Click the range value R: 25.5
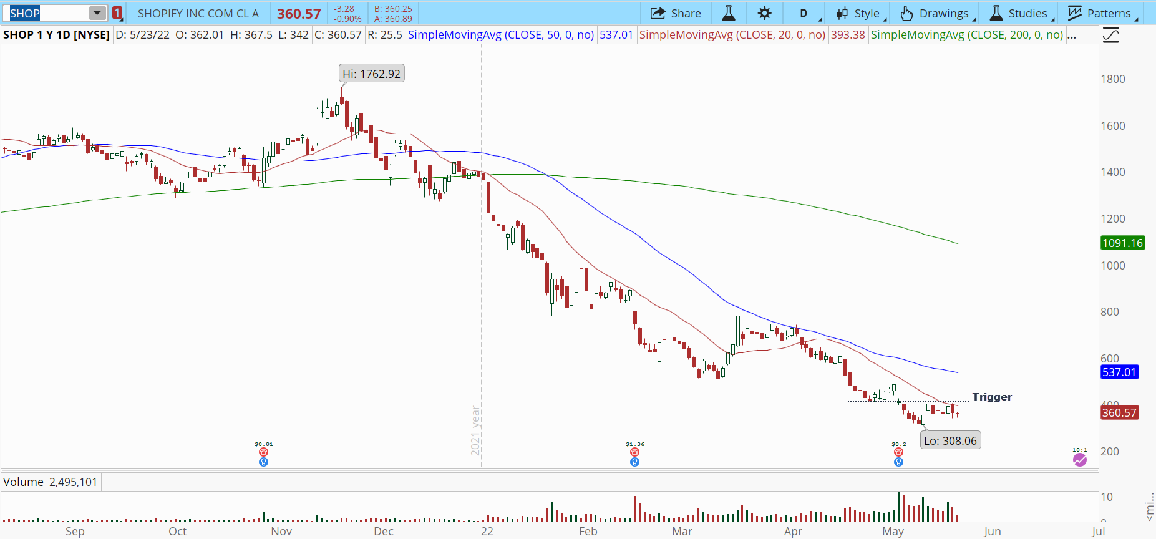 point(385,35)
